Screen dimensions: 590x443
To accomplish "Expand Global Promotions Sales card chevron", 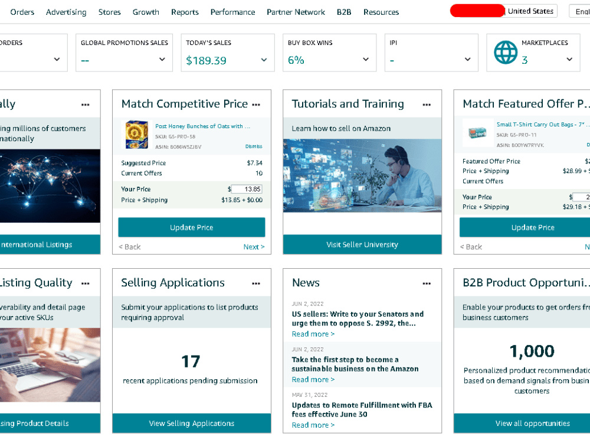I will [x=162, y=59].
